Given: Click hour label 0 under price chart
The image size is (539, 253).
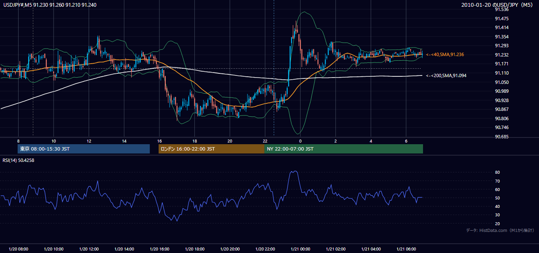Looking at the screenshot, I should [300, 141].
